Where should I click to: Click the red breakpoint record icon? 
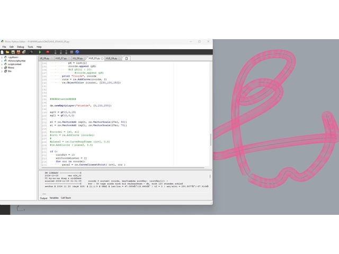click(x=48, y=52)
